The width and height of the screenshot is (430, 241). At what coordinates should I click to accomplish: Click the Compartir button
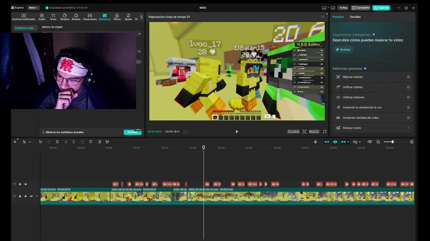click(360, 8)
